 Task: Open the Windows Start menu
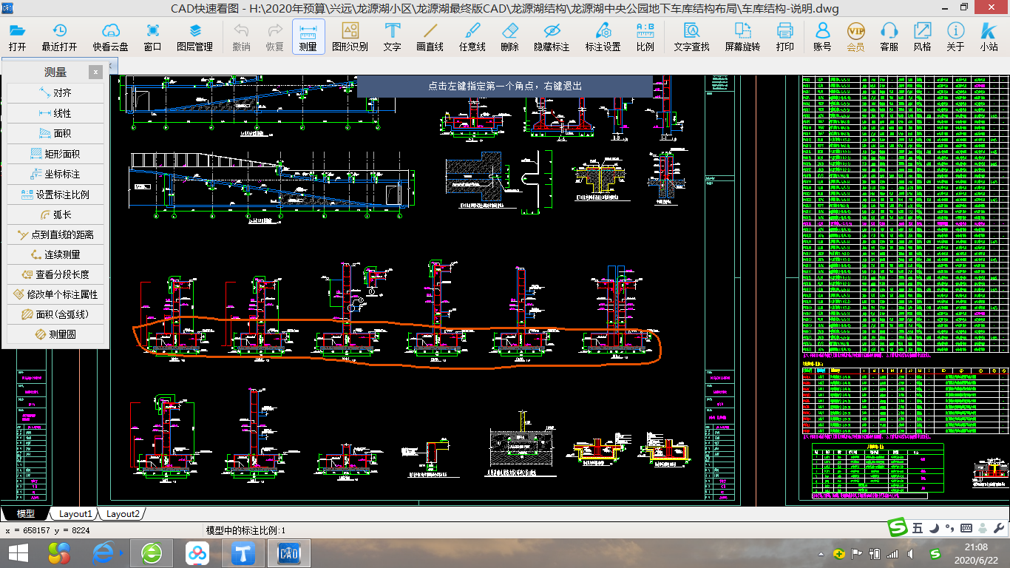18,553
